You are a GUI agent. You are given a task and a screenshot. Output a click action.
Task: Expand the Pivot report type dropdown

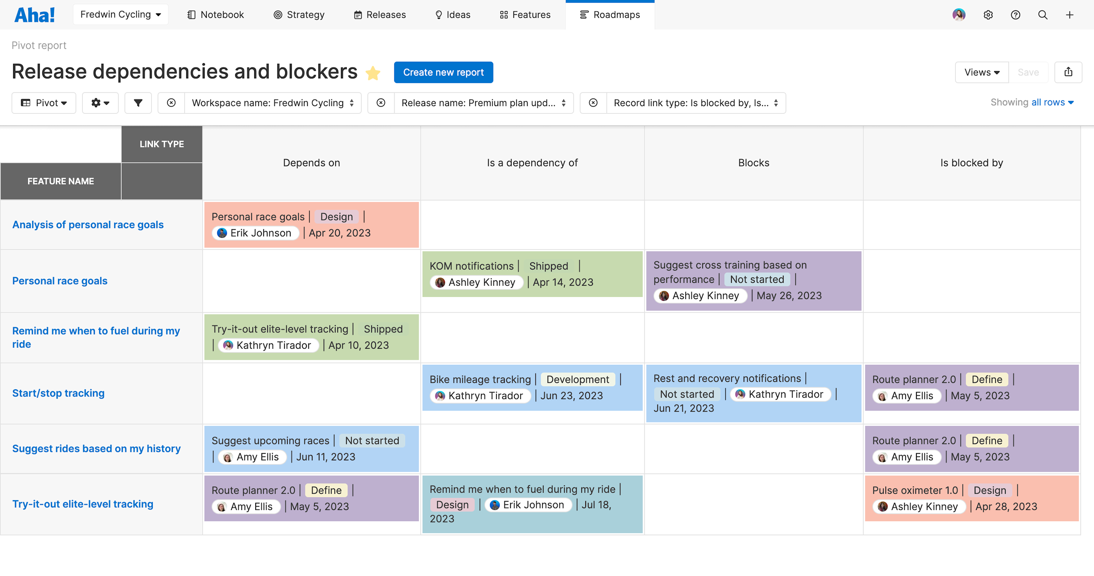point(44,103)
